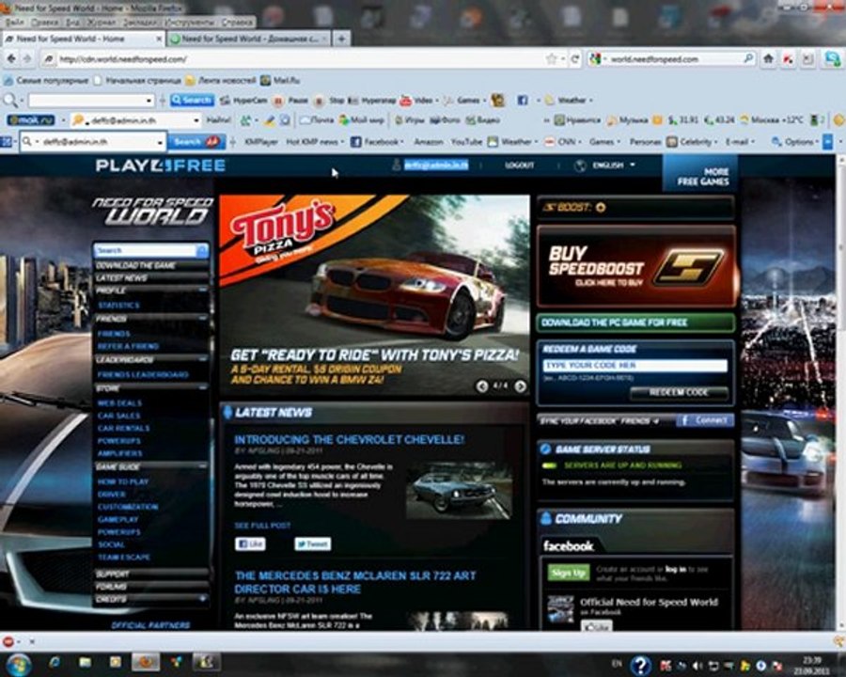Open the Правка menu
Viewport: 846px width, 677px height.
44,23
